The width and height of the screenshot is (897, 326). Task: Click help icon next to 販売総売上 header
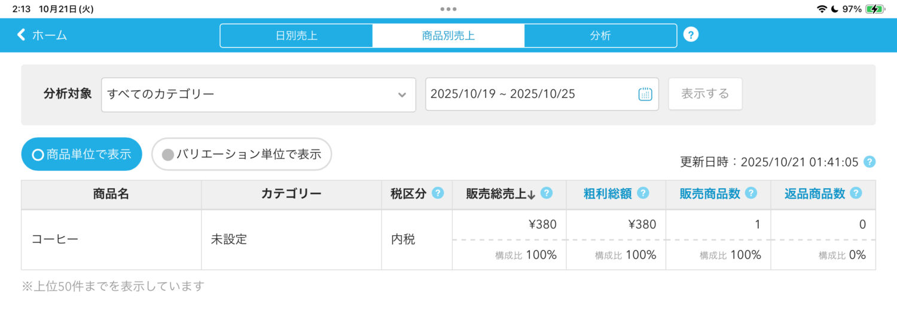click(547, 193)
